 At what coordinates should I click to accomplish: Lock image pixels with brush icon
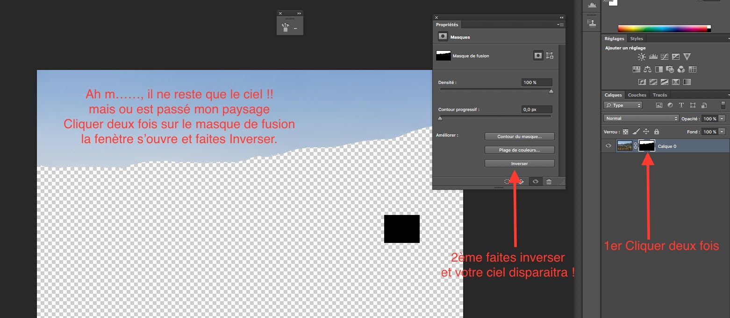pyautogui.click(x=636, y=132)
